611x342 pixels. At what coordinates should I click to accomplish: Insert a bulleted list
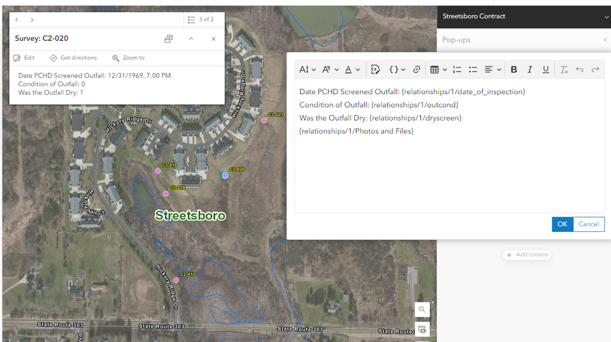pyautogui.click(x=473, y=69)
